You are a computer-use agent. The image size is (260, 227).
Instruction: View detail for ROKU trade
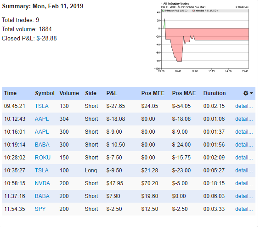[244, 158]
